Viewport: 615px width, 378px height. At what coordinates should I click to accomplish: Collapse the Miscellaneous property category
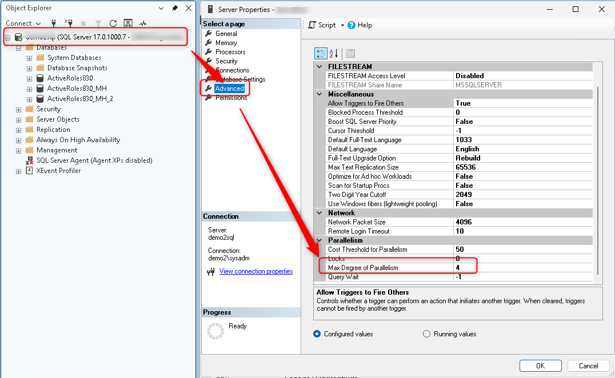coord(320,94)
